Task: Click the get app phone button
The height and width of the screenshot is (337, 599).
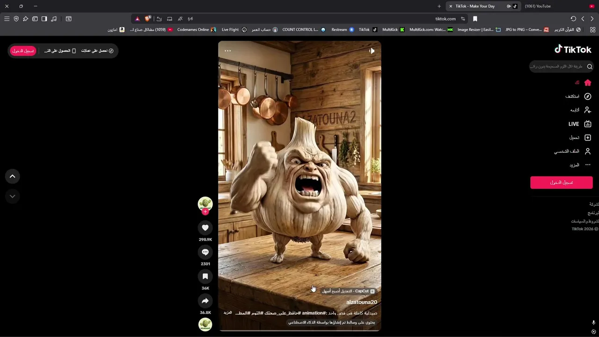Action: click(x=60, y=51)
